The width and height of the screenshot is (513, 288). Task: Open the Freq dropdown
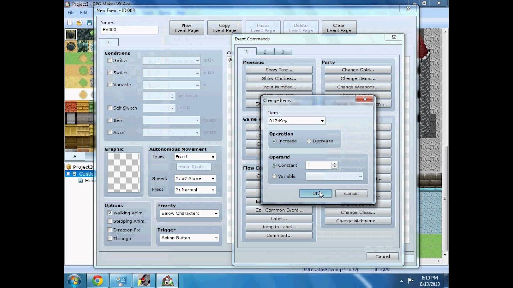195,190
